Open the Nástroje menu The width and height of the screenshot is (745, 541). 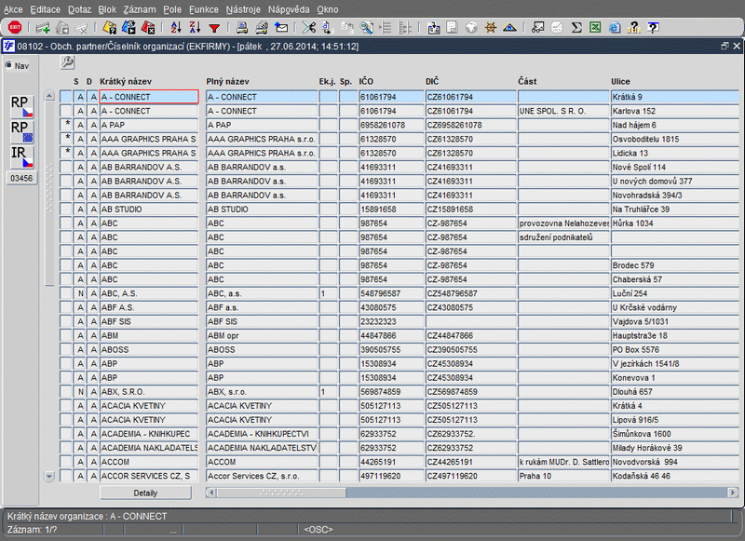tap(243, 9)
